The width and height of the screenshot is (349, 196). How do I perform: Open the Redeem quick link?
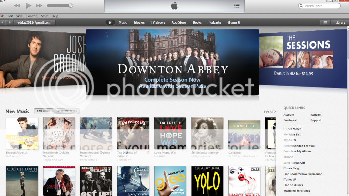pos(316,115)
